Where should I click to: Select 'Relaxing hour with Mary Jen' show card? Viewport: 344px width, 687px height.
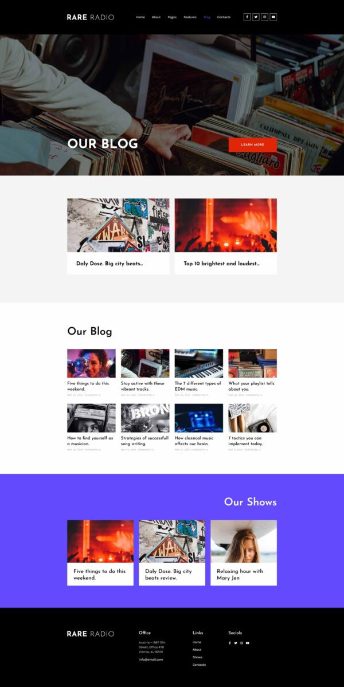244,553
